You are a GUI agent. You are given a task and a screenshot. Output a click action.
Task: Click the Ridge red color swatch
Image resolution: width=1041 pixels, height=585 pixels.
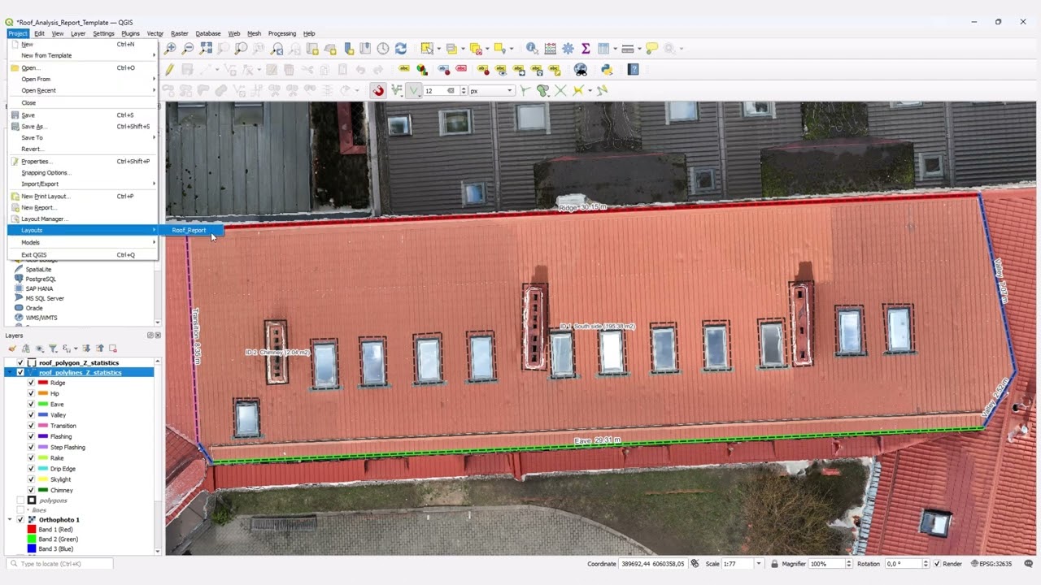tap(43, 383)
